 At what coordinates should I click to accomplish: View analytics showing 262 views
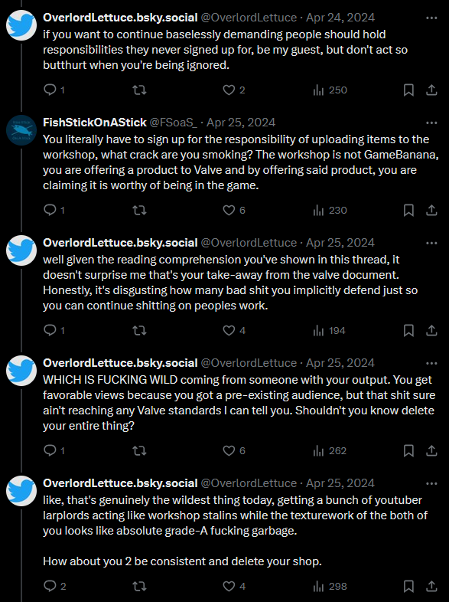coord(330,450)
